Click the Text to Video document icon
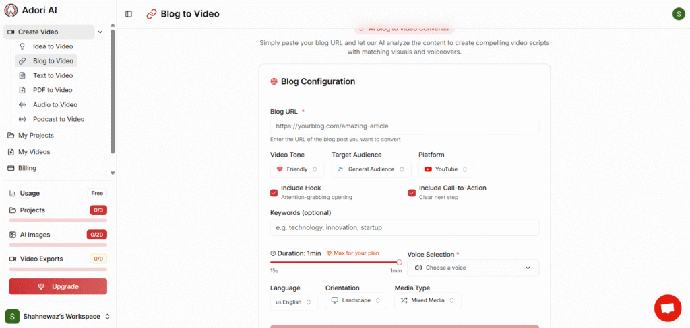The image size is (690, 328). click(x=22, y=75)
